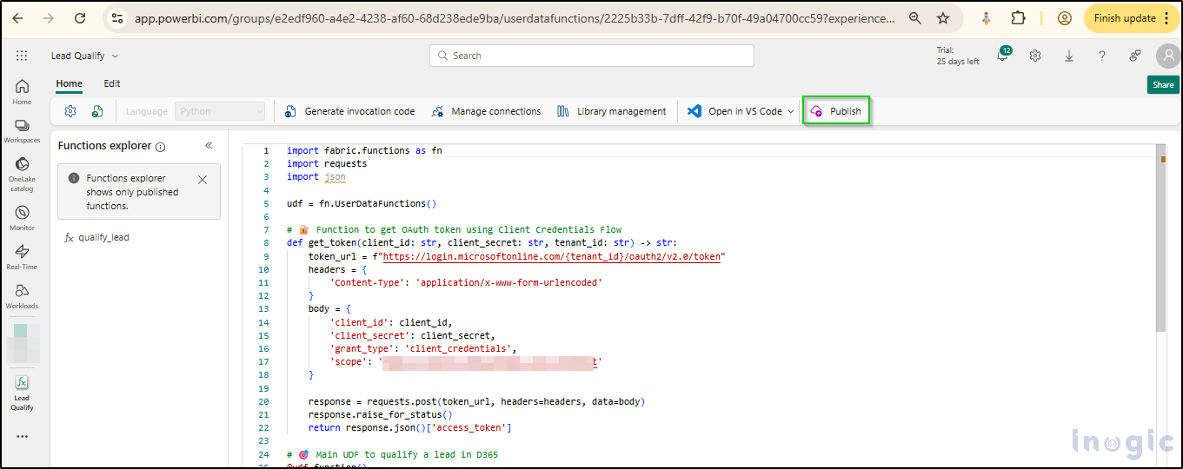Publish the user data functions
Image resolution: width=1183 pixels, height=469 pixels.
[x=835, y=111]
